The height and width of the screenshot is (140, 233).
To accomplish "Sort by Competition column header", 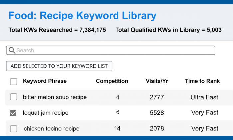I will [112, 81].
